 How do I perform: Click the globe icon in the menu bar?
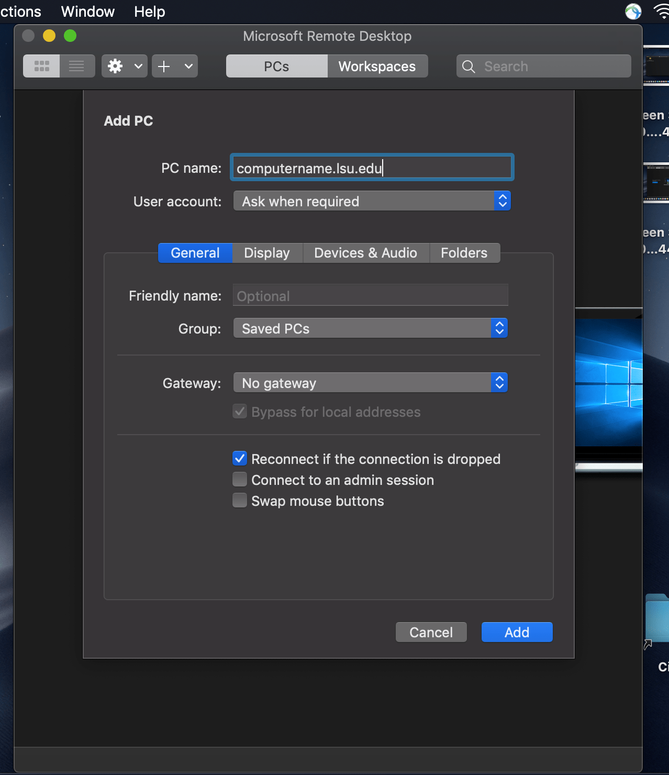(x=633, y=11)
